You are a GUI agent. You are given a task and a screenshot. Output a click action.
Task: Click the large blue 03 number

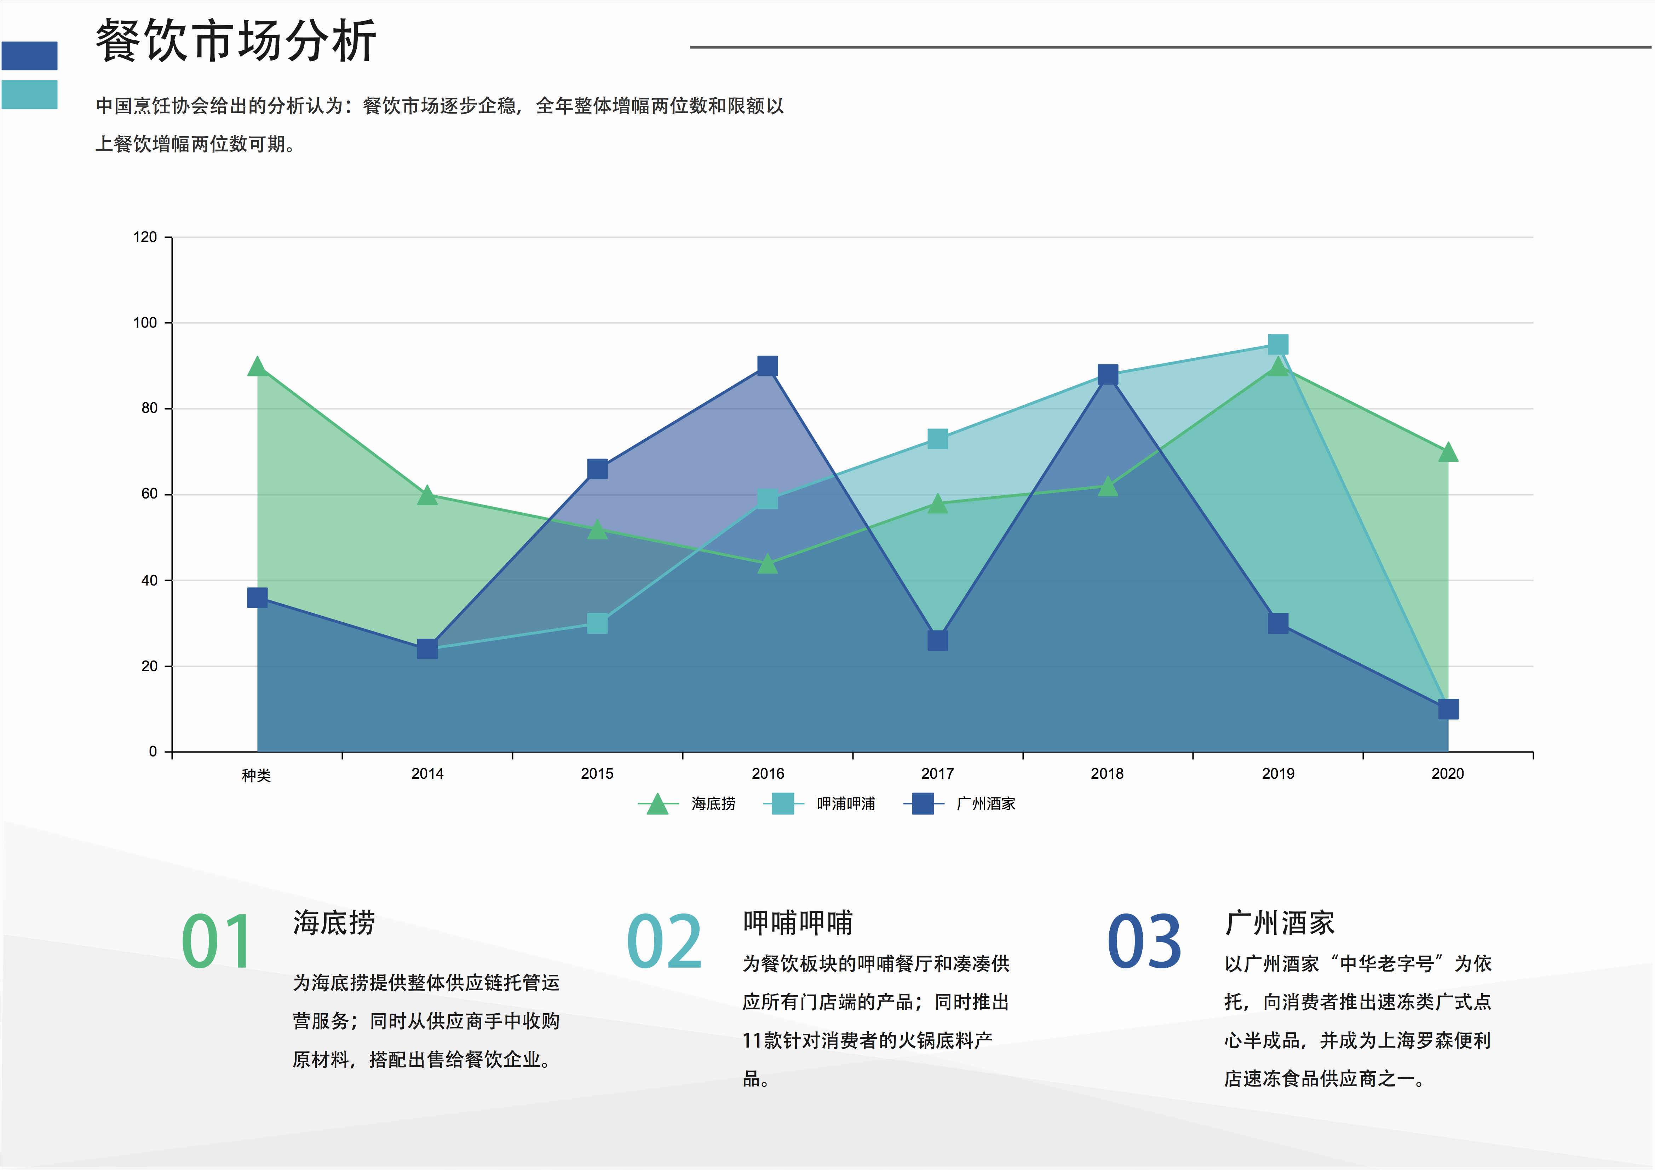pyautogui.click(x=1145, y=941)
